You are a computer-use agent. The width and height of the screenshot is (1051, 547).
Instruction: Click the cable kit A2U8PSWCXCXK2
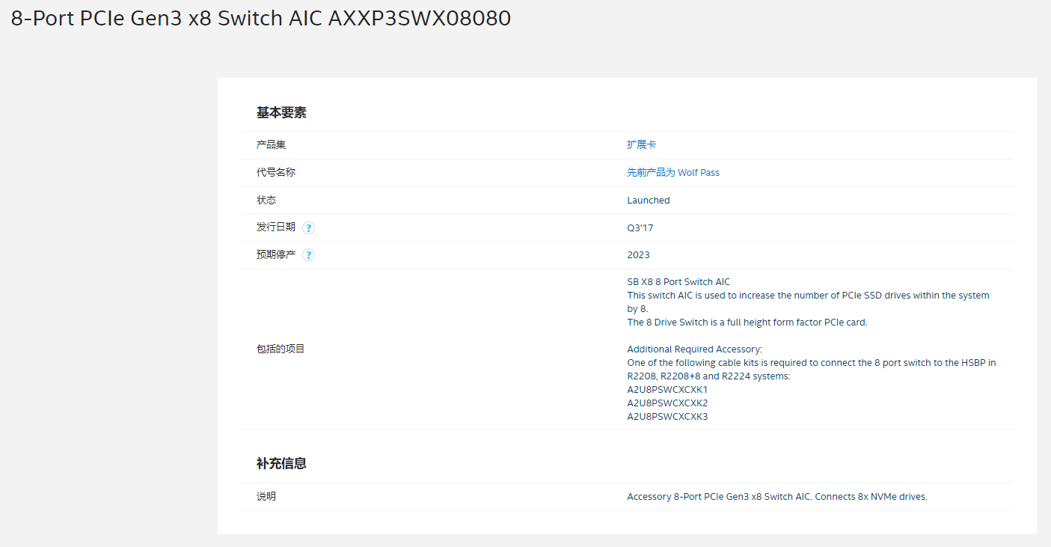pyautogui.click(x=667, y=403)
